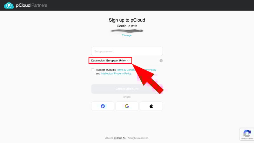Image resolution: width=254 pixels, height=143 pixels.
Task: Open the Privacy Policy link
Action: 150,70
